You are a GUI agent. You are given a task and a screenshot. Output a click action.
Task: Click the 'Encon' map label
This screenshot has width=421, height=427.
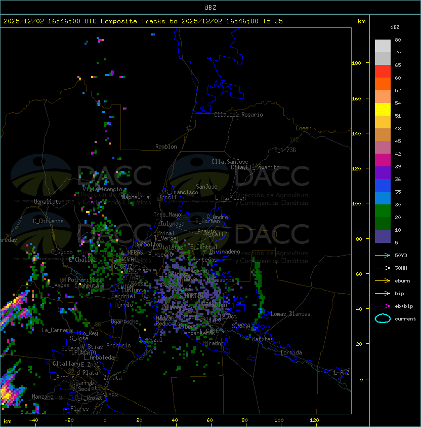304,128
